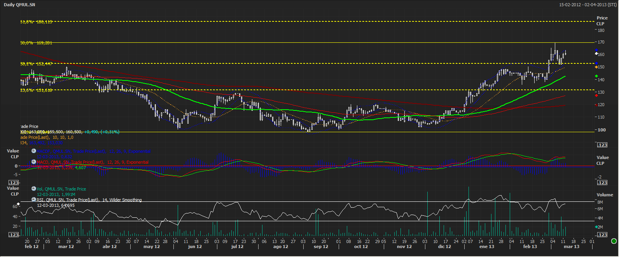
Task: Click the green diamond marker on price axis
Action: coord(596,76)
